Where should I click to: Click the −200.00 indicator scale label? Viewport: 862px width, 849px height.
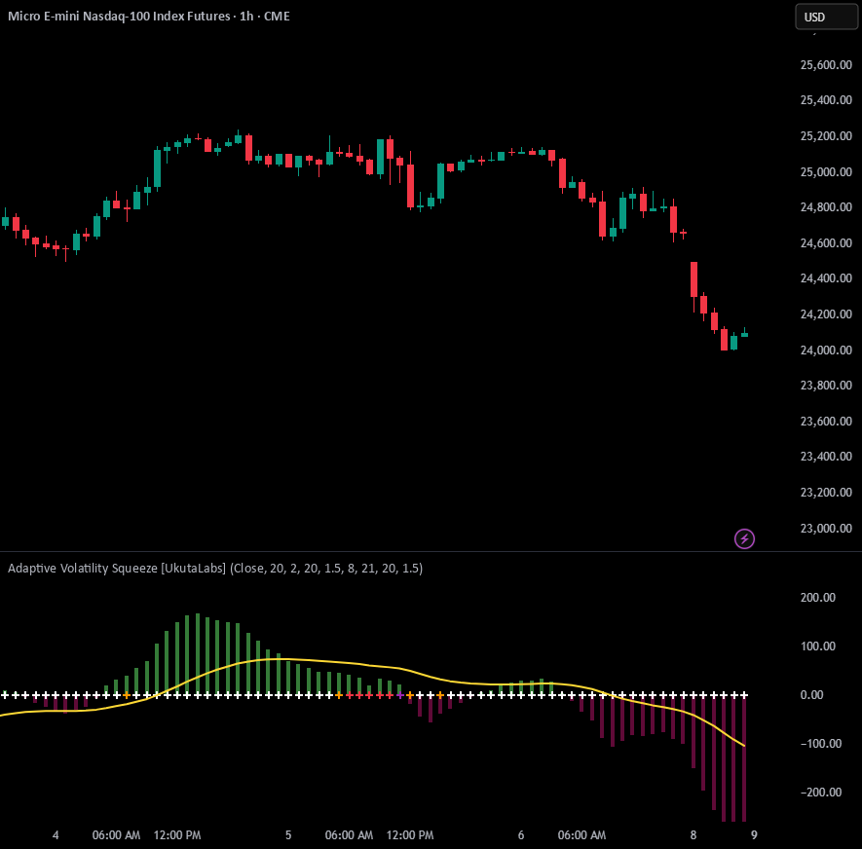click(821, 793)
